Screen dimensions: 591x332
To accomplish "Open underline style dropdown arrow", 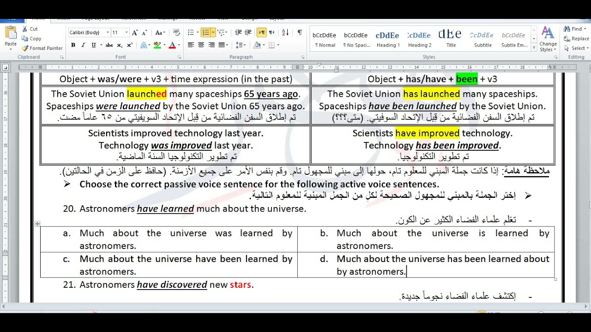I will (x=100, y=45).
